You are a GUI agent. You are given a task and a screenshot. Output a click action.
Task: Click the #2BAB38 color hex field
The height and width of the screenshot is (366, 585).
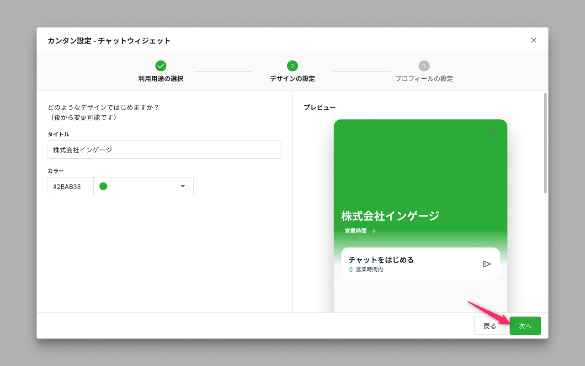coord(70,187)
